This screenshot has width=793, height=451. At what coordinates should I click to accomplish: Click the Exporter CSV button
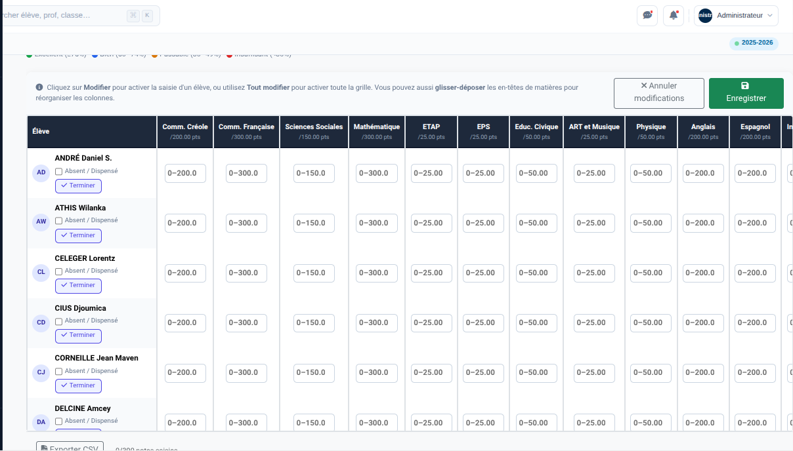(x=70, y=447)
